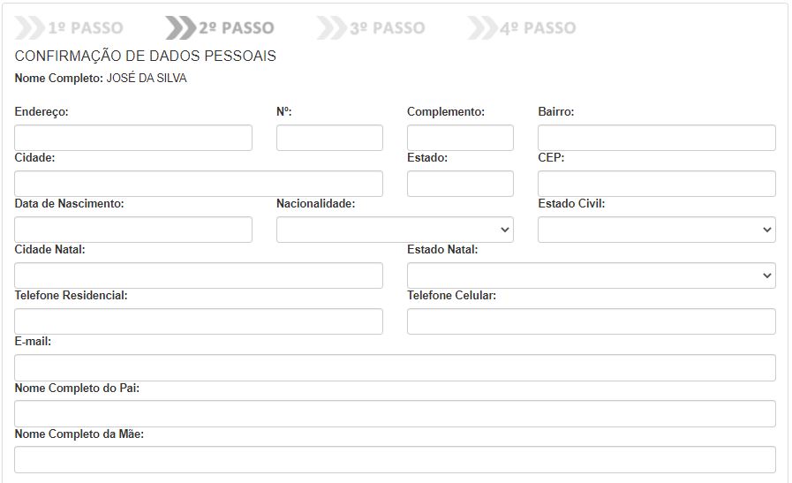The height and width of the screenshot is (483, 792).
Task: Open the Estado Natal dropdown list
Action: coord(591,275)
